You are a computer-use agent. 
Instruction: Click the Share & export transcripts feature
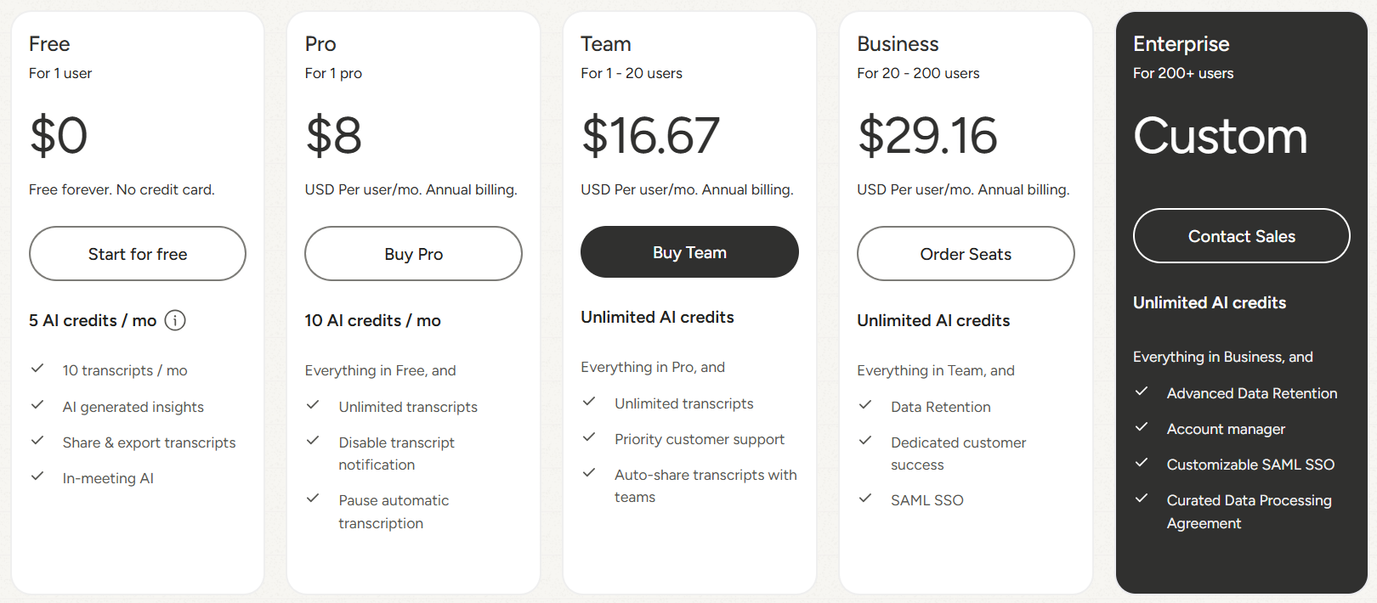pos(149,442)
